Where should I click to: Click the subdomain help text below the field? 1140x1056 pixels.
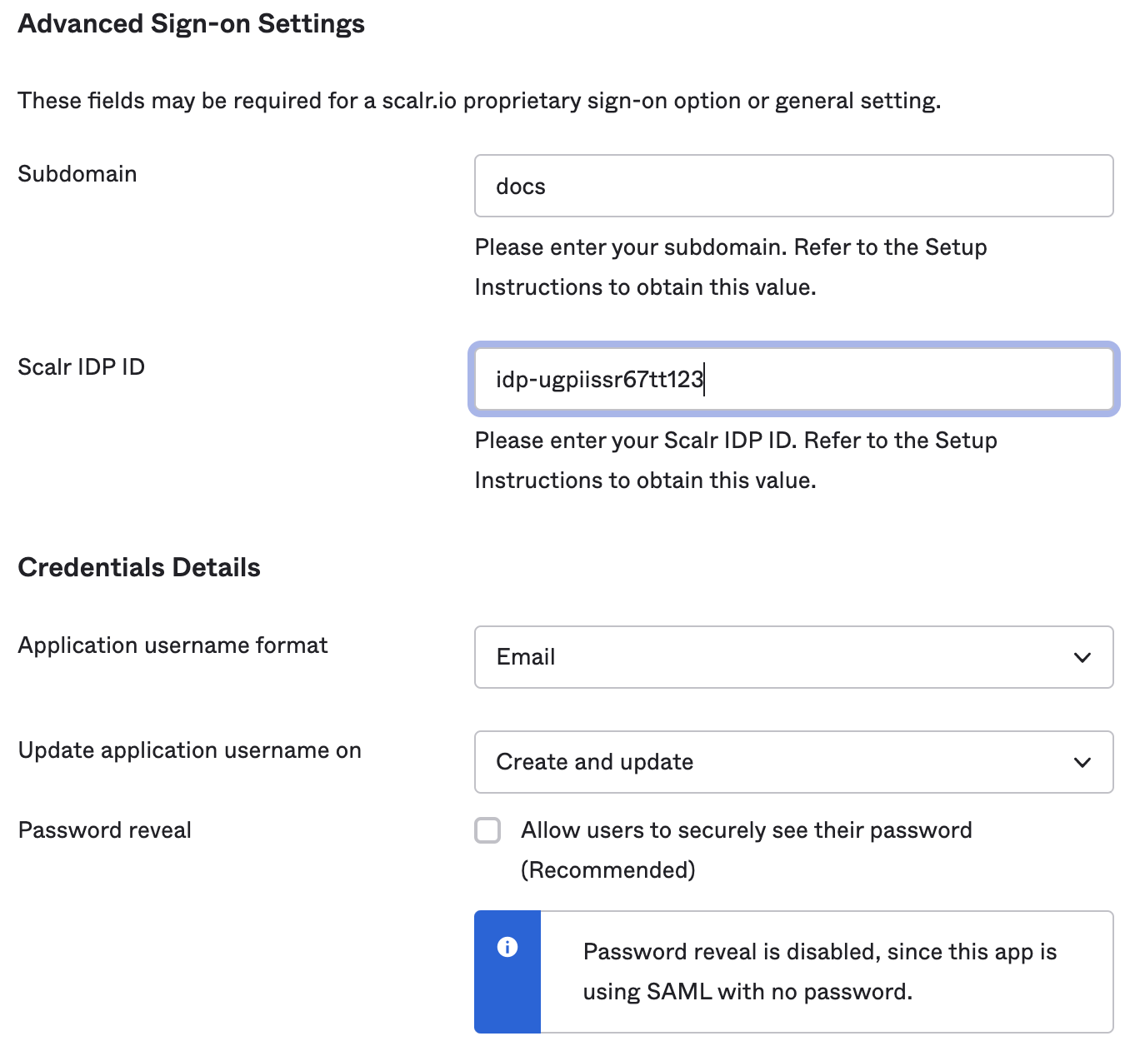pos(731,267)
